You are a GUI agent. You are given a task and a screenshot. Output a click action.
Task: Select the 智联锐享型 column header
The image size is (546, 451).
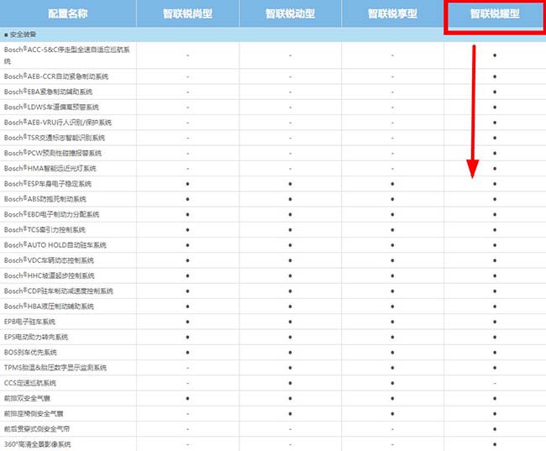coord(392,13)
